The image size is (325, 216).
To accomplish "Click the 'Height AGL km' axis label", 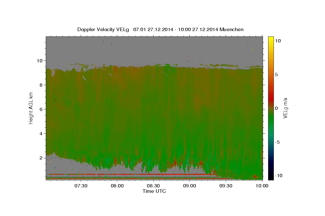I will [x=31, y=108].
